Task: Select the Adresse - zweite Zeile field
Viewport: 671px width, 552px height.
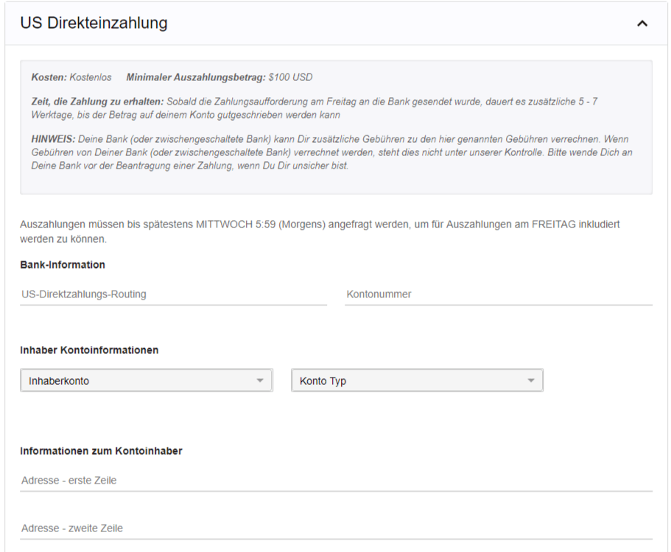Action: (x=336, y=528)
